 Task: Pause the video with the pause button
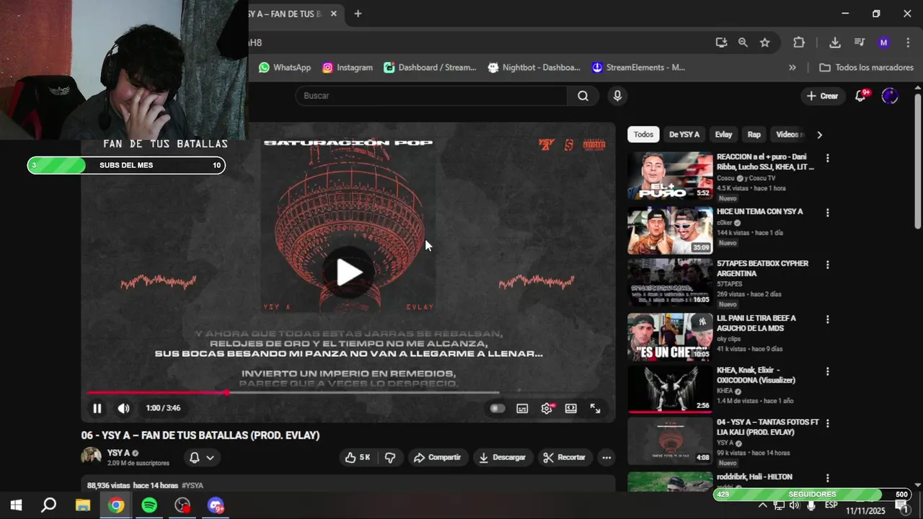tap(97, 408)
